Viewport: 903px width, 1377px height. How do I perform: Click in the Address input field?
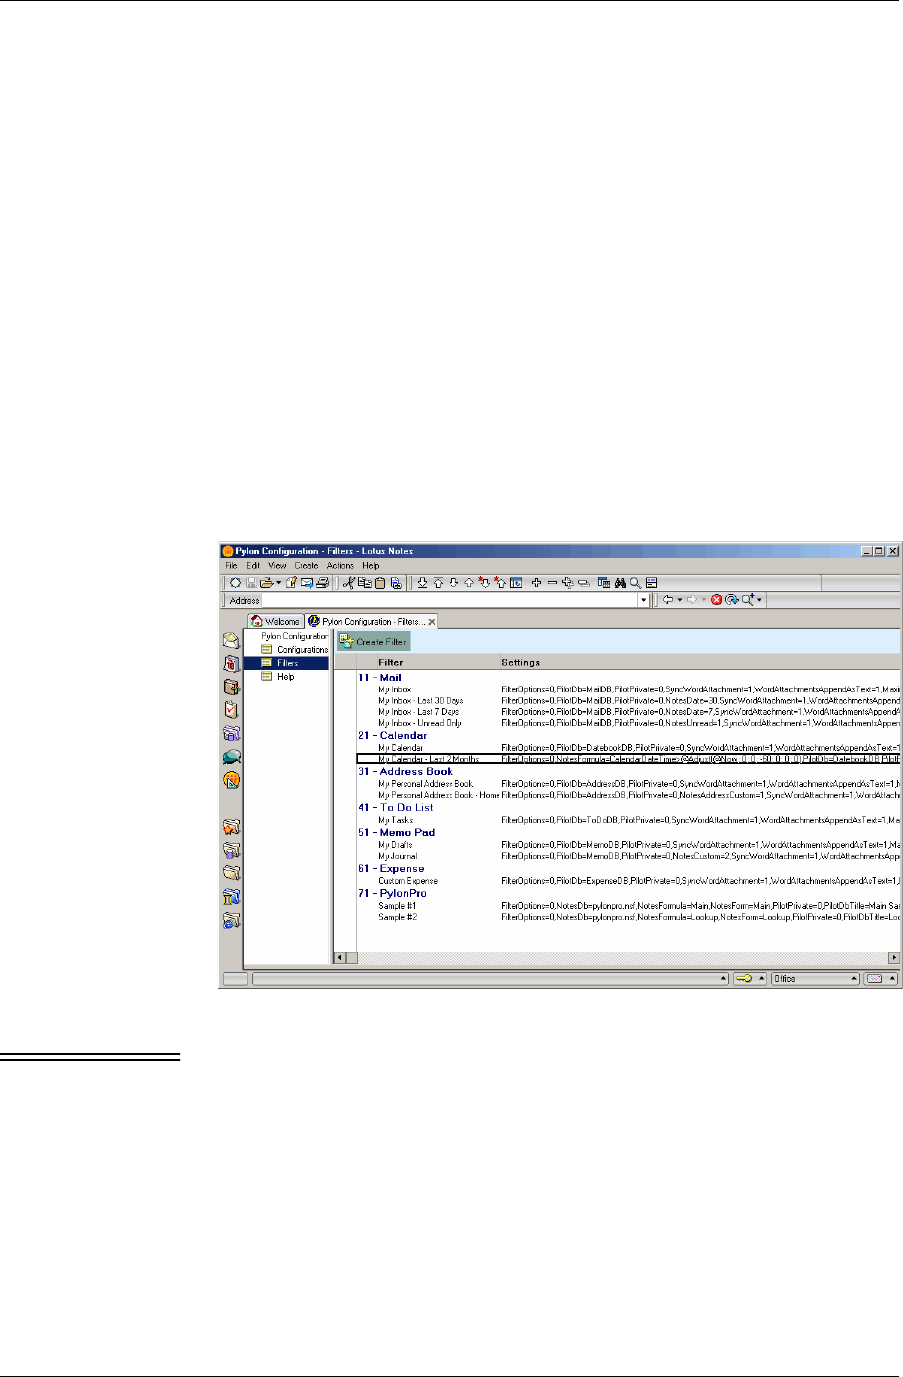coord(450,601)
